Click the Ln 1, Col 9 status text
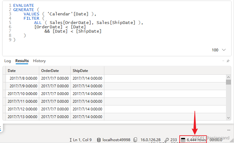Image resolution: width=234 pixels, height=143 pixels. [82, 140]
